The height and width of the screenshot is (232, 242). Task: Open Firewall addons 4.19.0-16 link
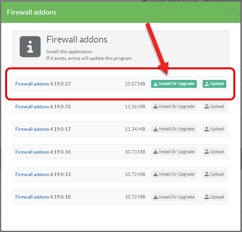click(32, 152)
